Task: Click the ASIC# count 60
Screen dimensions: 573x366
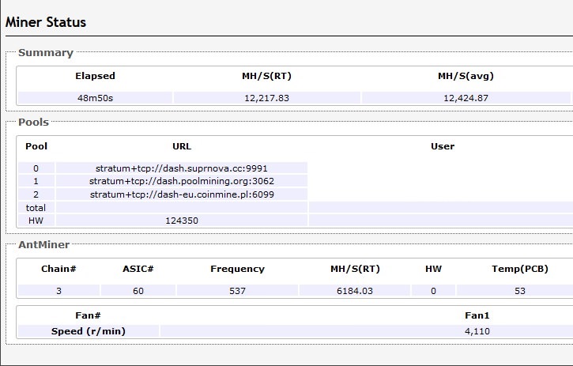Action: coord(138,291)
